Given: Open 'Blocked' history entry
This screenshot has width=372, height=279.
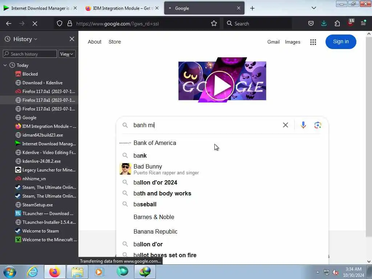Looking at the screenshot, I should click(30, 74).
